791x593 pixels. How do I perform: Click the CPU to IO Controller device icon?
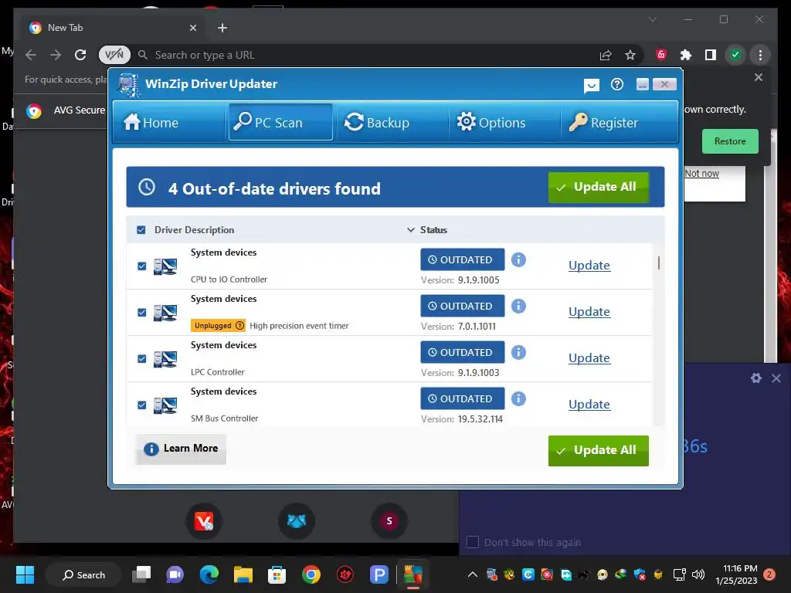(165, 266)
